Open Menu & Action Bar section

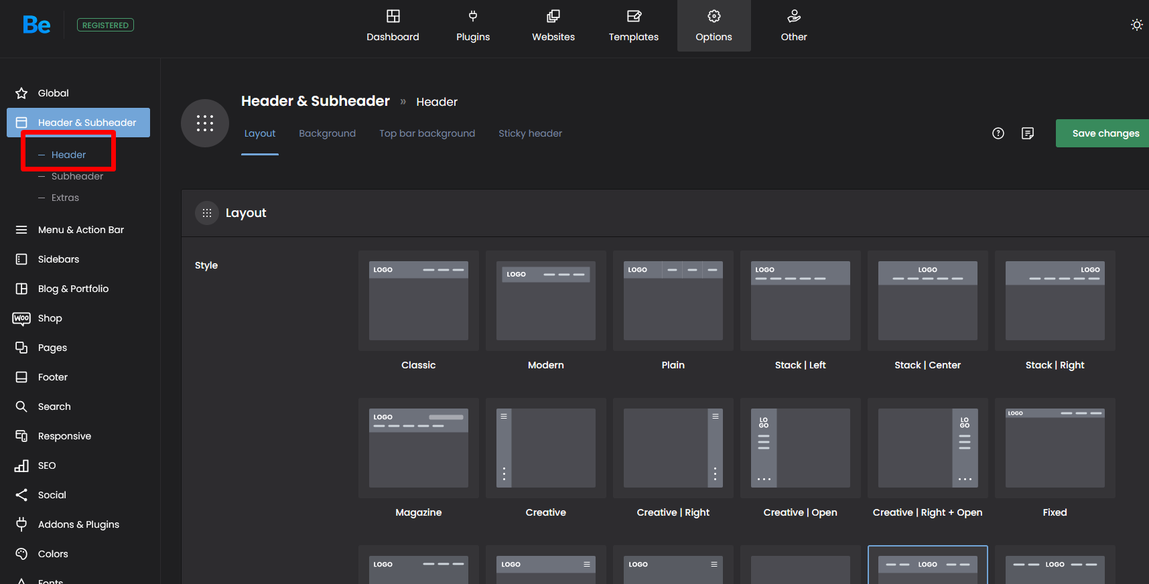[x=78, y=230]
